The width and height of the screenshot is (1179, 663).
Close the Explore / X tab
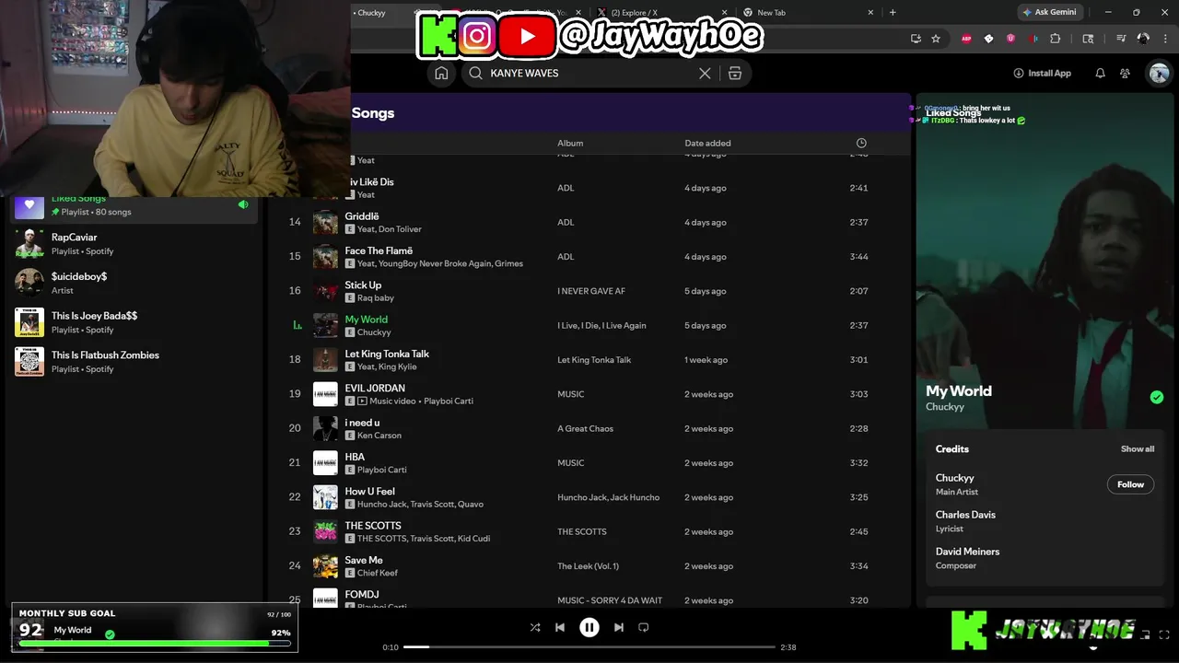click(x=725, y=12)
